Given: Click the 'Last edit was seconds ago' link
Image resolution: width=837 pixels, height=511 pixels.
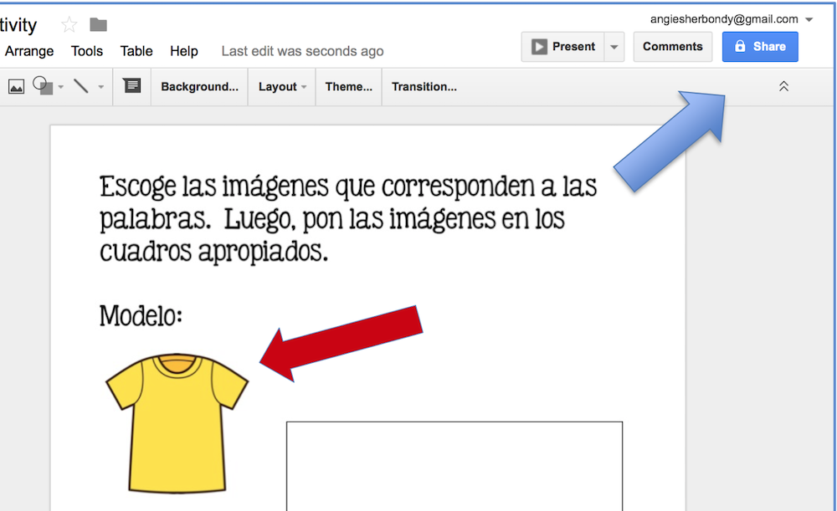Looking at the screenshot, I should [x=303, y=51].
